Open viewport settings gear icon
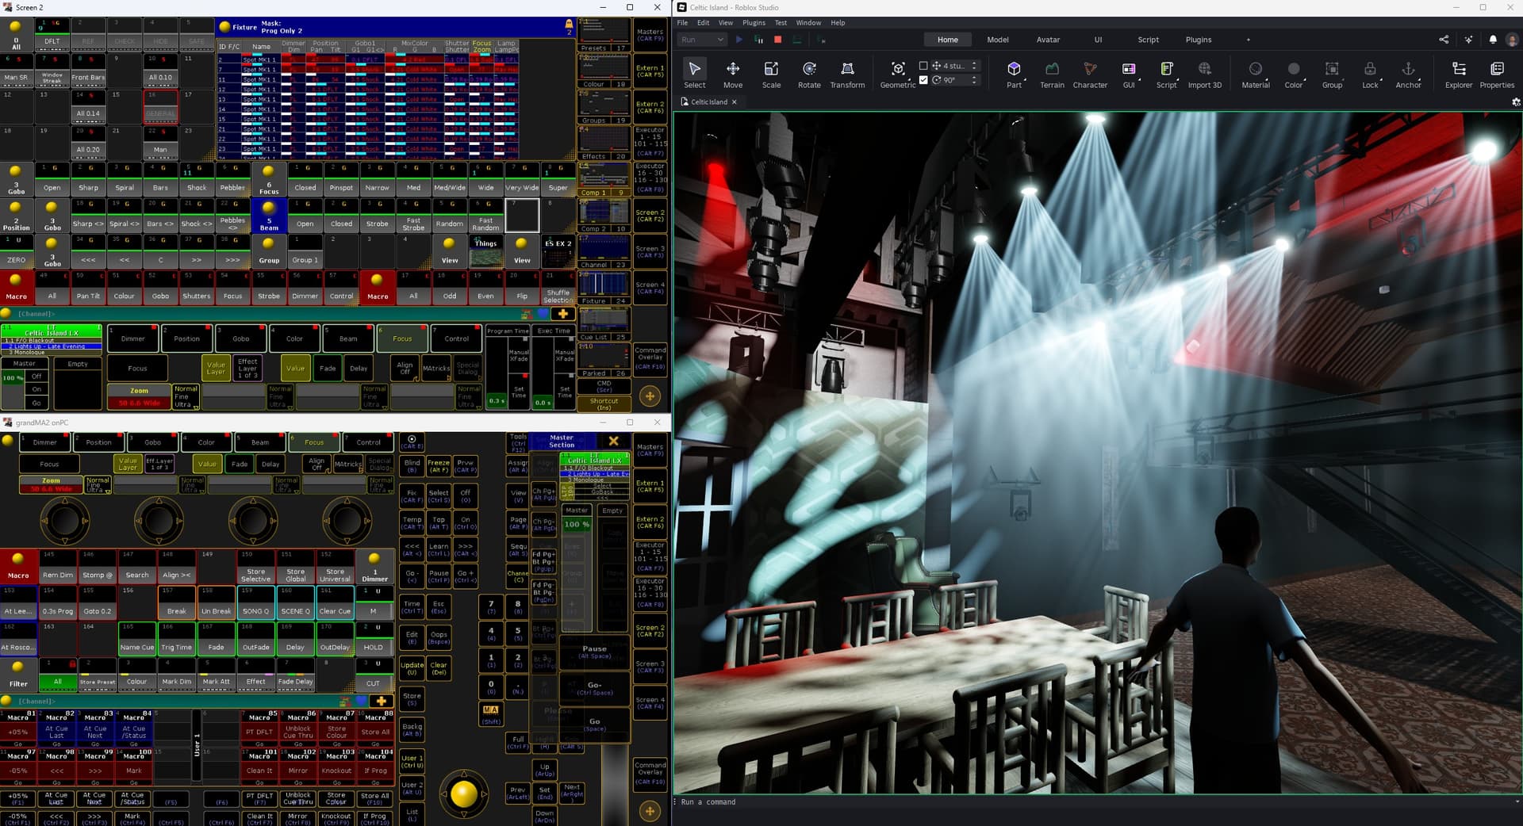The image size is (1523, 826). pos(1516,102)
